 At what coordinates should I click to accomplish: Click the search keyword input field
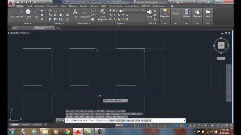151,2
